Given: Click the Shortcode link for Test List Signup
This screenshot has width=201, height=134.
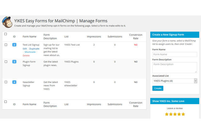Looking at the screenshot, I should [30, 52].
